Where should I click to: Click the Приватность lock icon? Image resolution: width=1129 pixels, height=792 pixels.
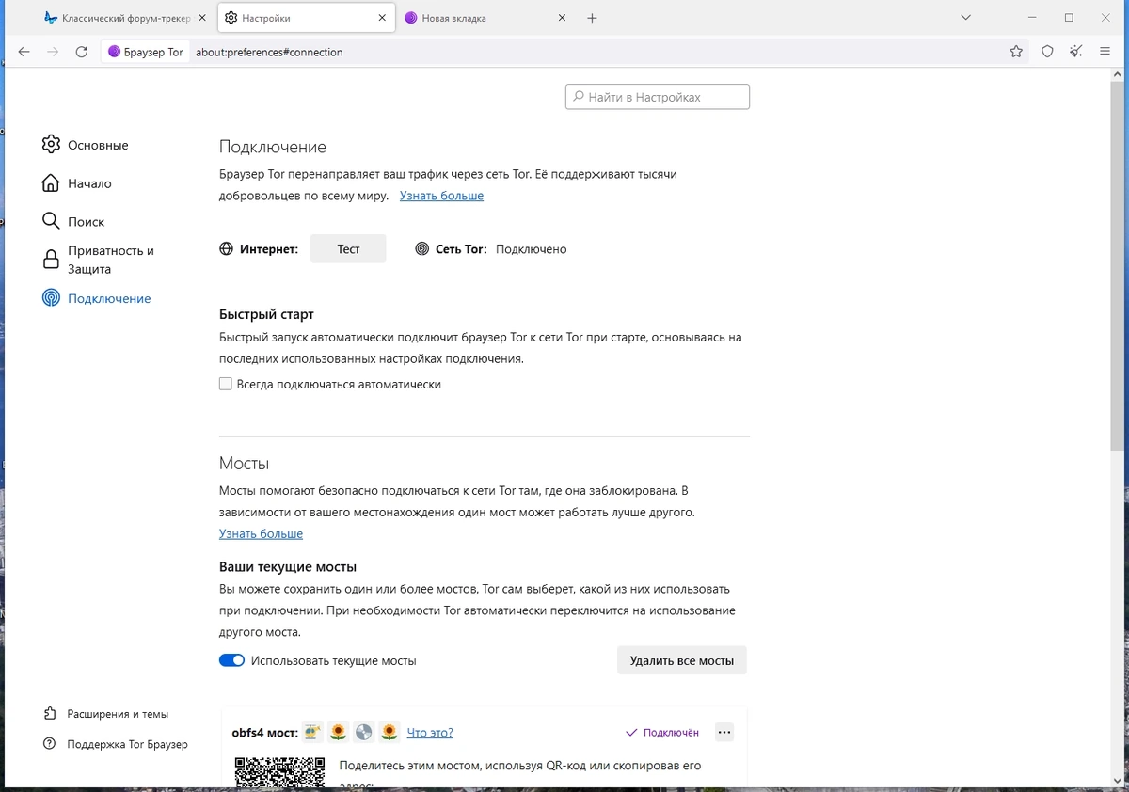(51, 260)
